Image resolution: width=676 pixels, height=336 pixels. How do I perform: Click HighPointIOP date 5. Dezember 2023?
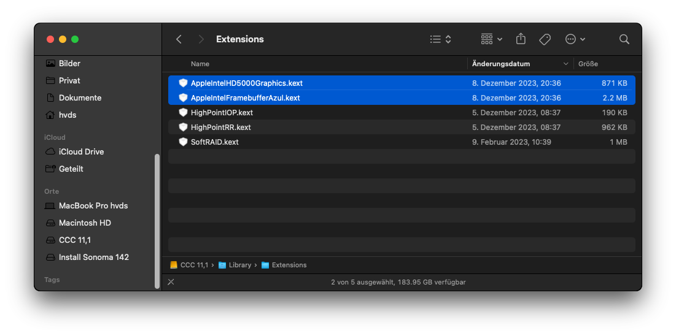click(516, 112)
